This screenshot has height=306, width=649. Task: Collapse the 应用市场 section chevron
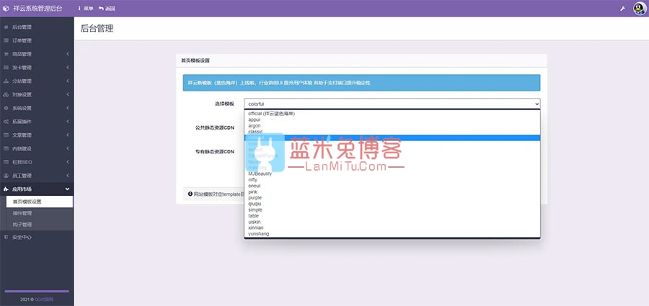click(68, 189)
